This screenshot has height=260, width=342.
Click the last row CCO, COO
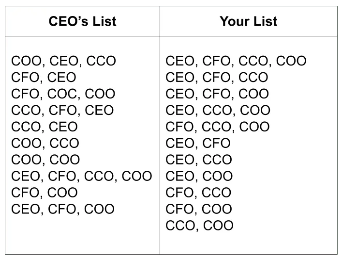tap(199, 226)
